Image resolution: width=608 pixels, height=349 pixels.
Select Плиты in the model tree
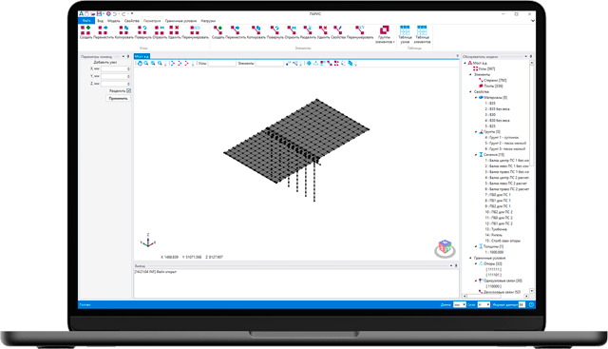[493, 87]
